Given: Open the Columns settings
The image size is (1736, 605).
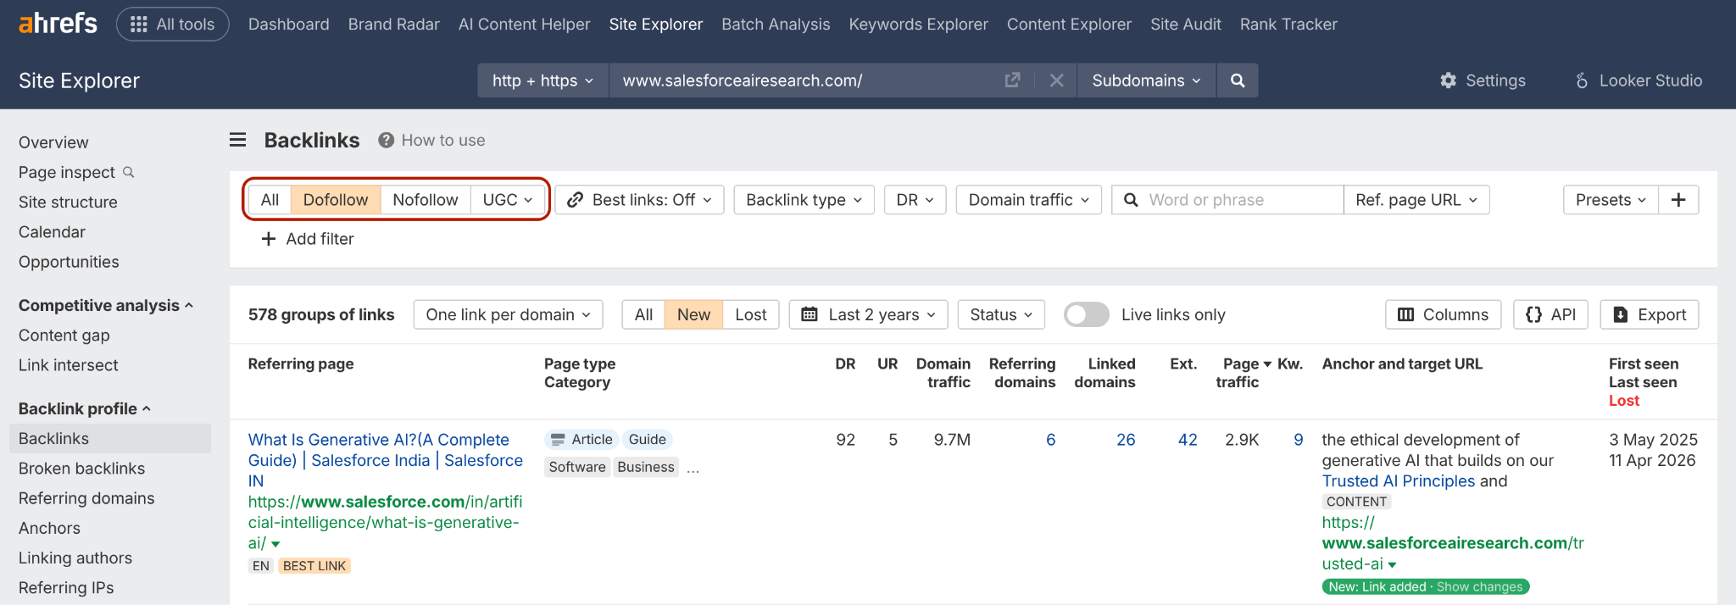Looking at the screenshot, I should (1444, 314).
